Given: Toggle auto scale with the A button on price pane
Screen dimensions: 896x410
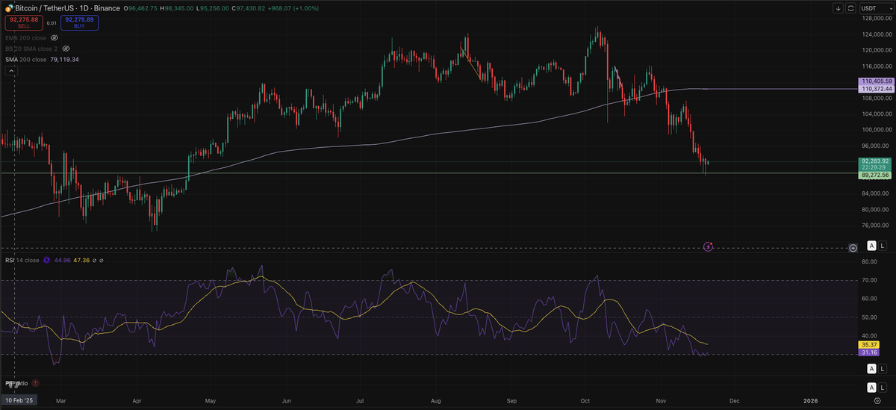Looking at the screenshot, I should (x=871, y=245).
